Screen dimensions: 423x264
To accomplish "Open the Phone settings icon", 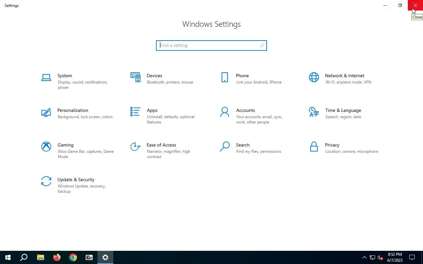I will pos(224,77).
